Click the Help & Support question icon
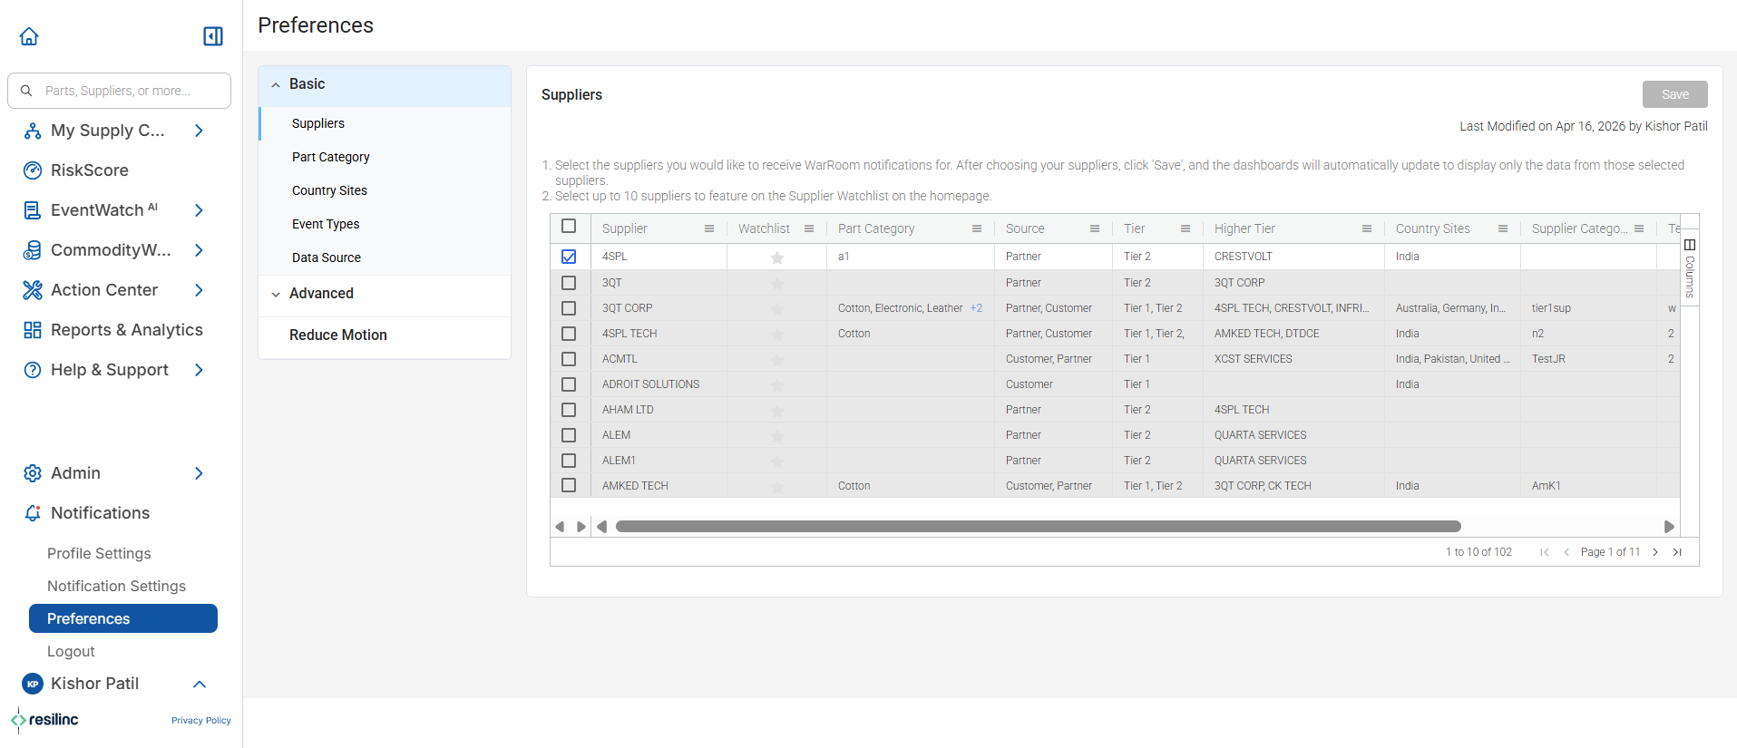Viewport: 1737px width, 748px height. point(33,370)
